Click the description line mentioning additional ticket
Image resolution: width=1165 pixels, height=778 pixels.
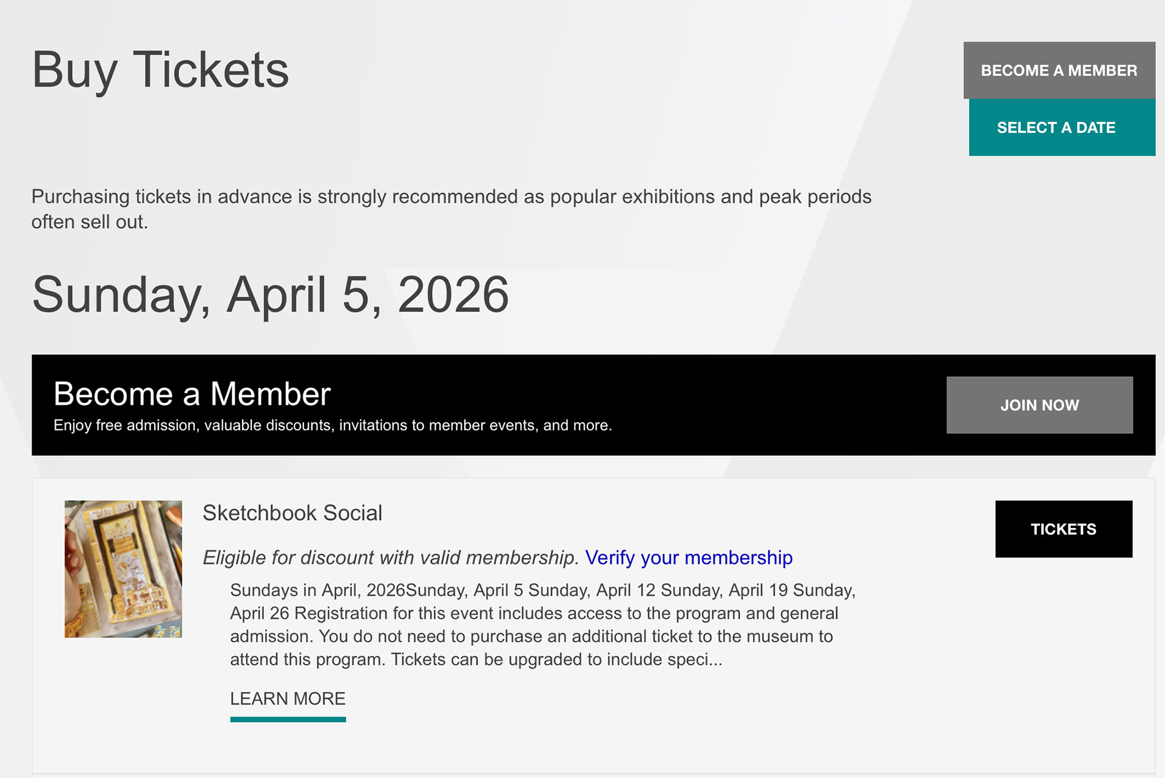[x=531, y=637]
